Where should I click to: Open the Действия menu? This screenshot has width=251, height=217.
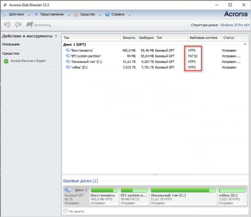click(x=16, y=14)
